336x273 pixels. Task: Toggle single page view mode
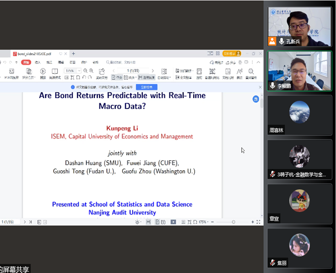[117, 78]
